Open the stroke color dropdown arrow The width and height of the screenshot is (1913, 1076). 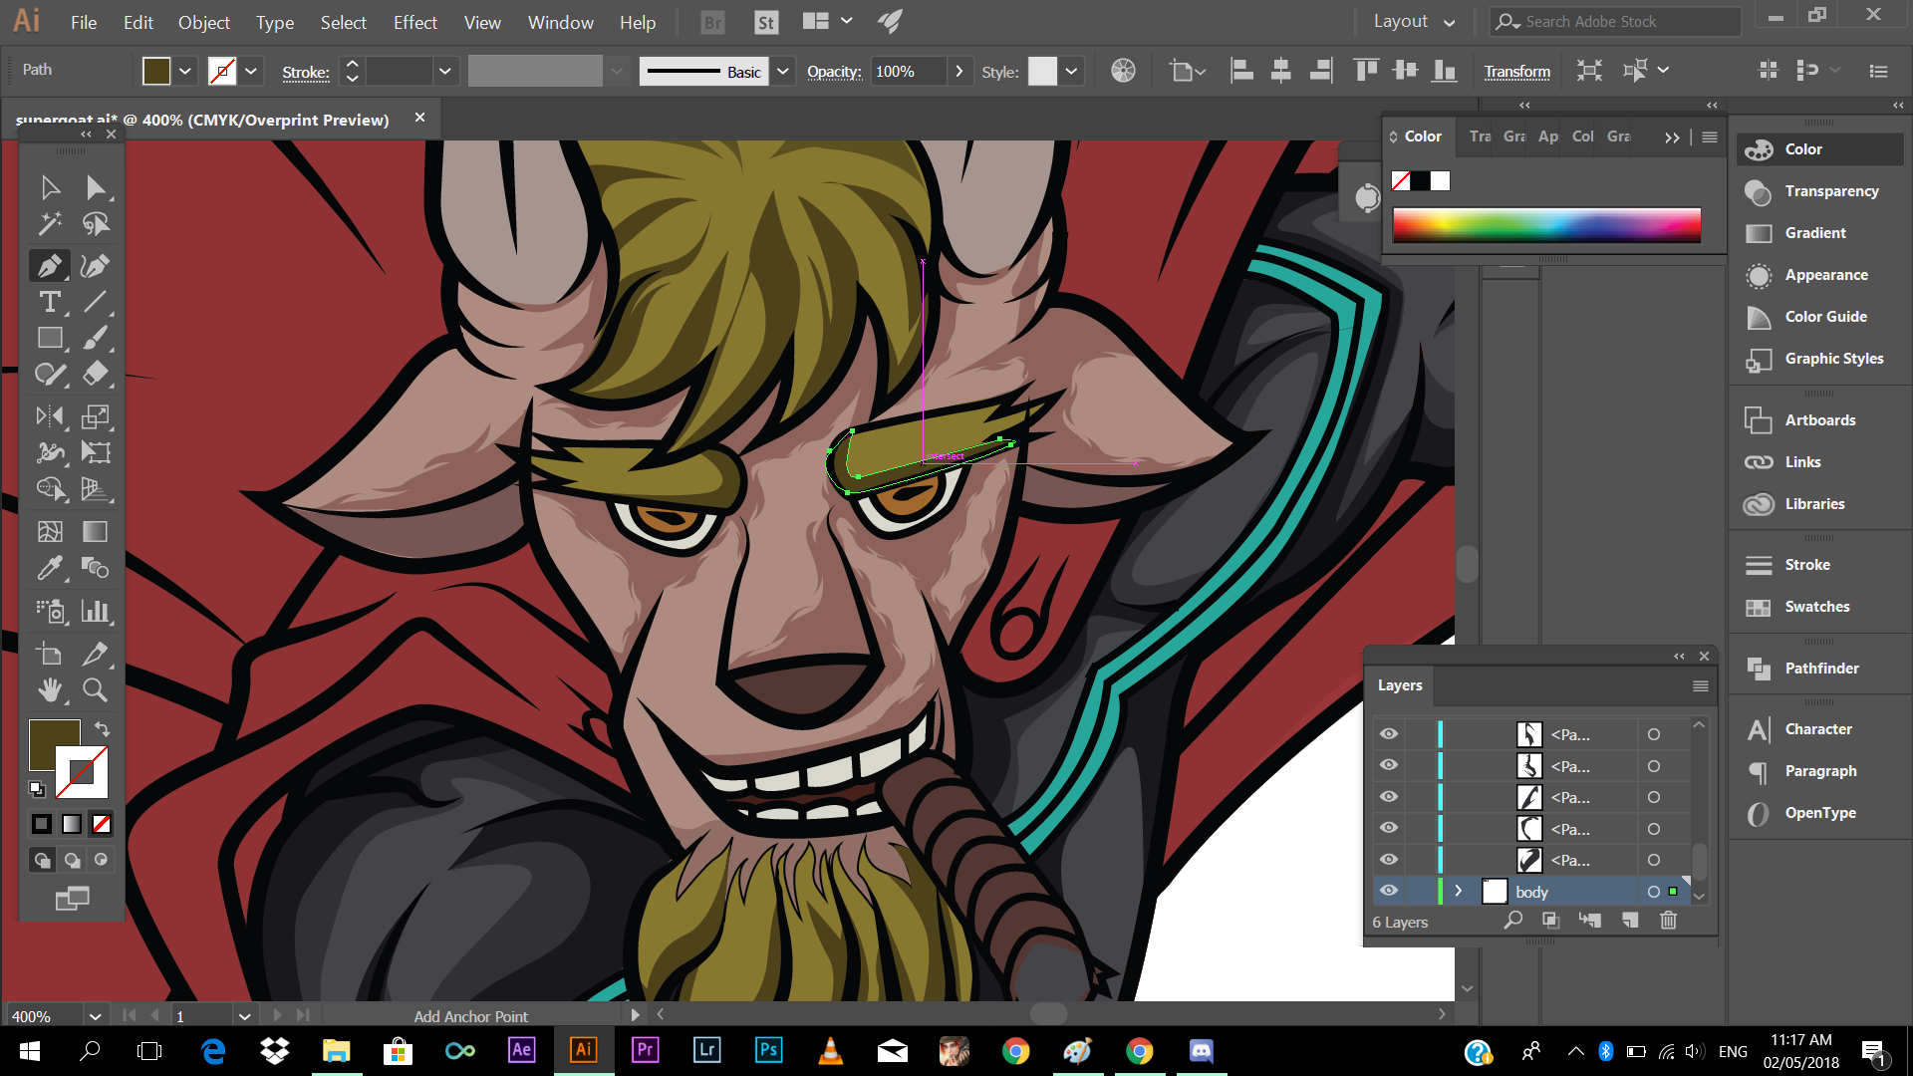click(x=251, y=71)
